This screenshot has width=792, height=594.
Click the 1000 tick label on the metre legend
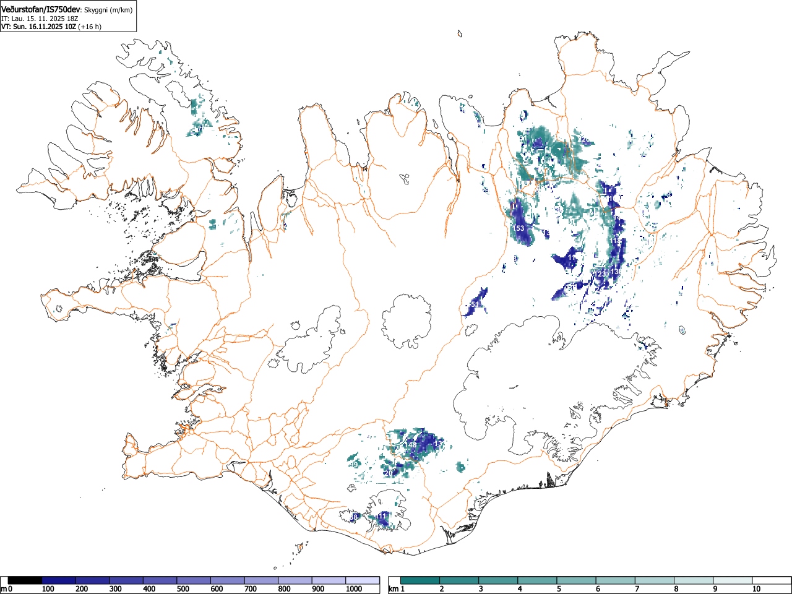coord(354,589)
